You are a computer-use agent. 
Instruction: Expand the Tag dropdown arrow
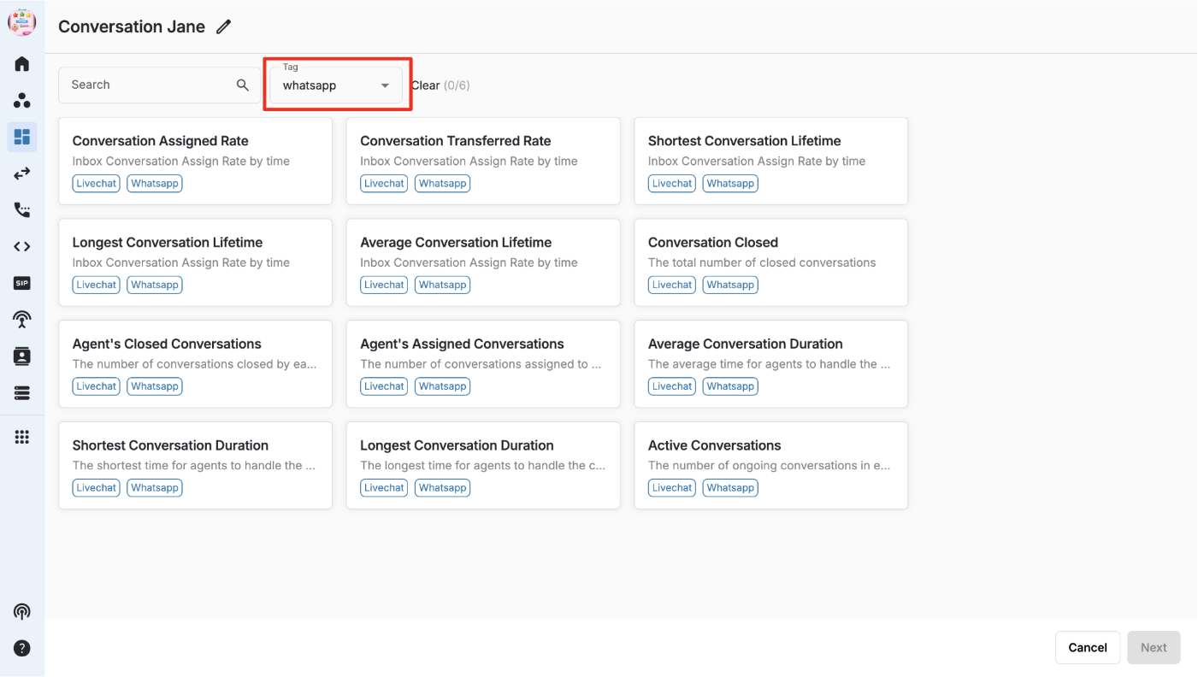click(x=385, y=85)
